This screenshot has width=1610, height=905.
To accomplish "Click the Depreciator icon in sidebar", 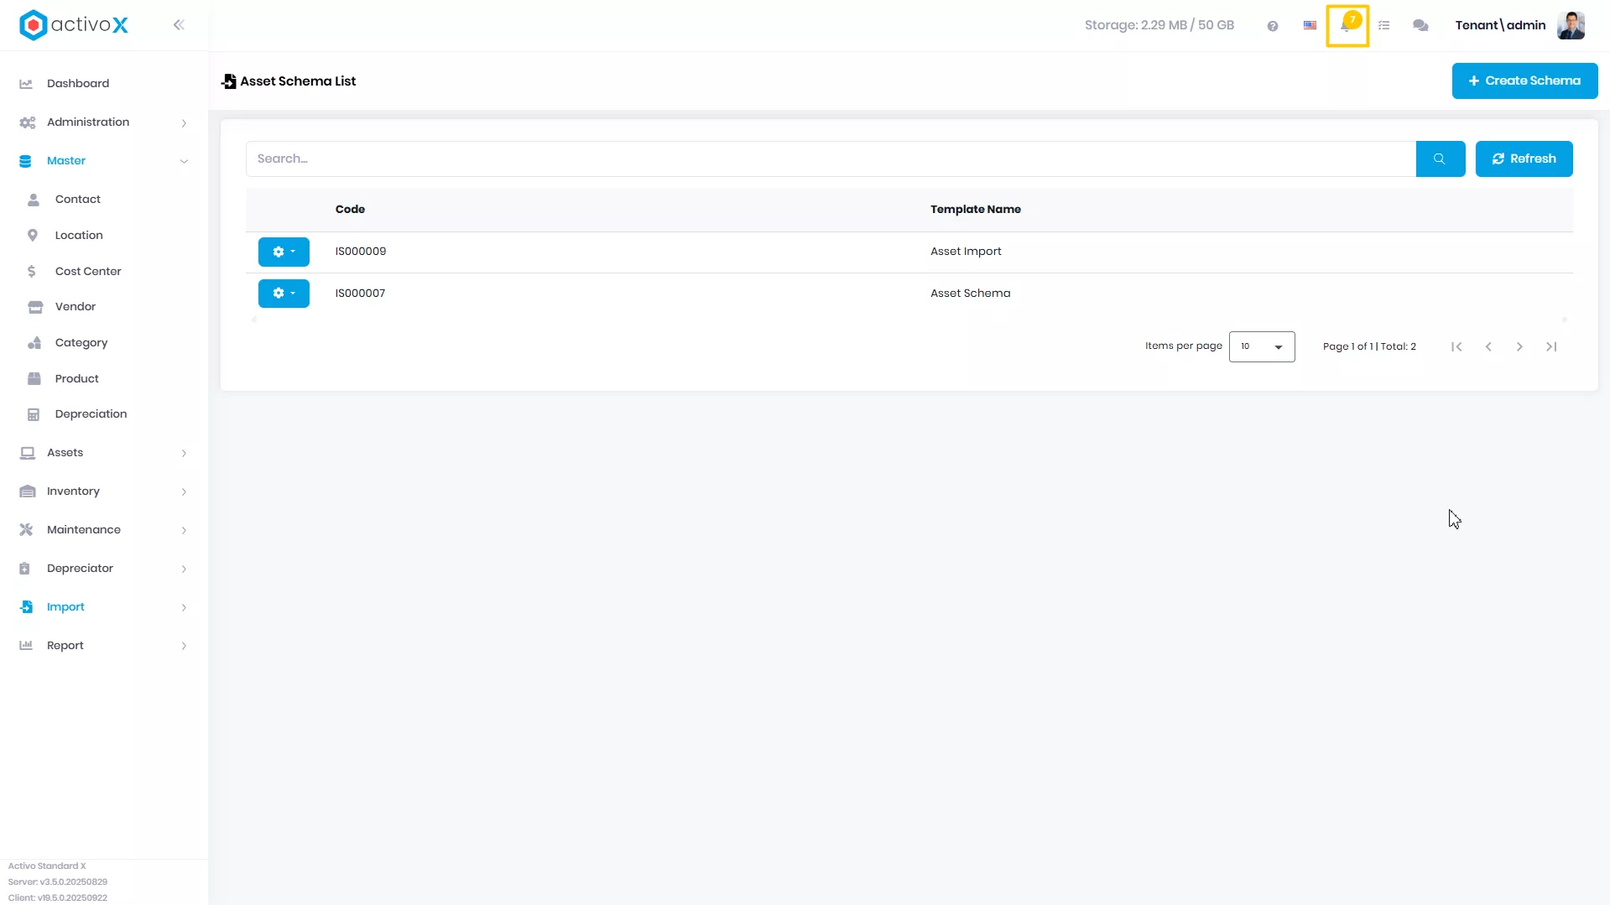I will point(24,569).
